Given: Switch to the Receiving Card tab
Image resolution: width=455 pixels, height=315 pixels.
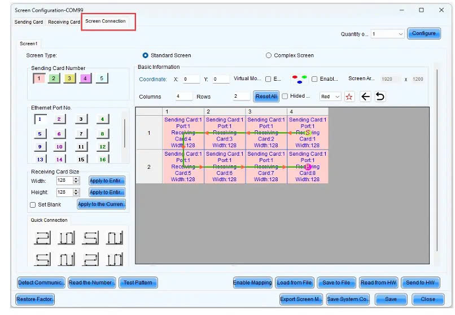Looking at the screenshot, I should (64, 22).
